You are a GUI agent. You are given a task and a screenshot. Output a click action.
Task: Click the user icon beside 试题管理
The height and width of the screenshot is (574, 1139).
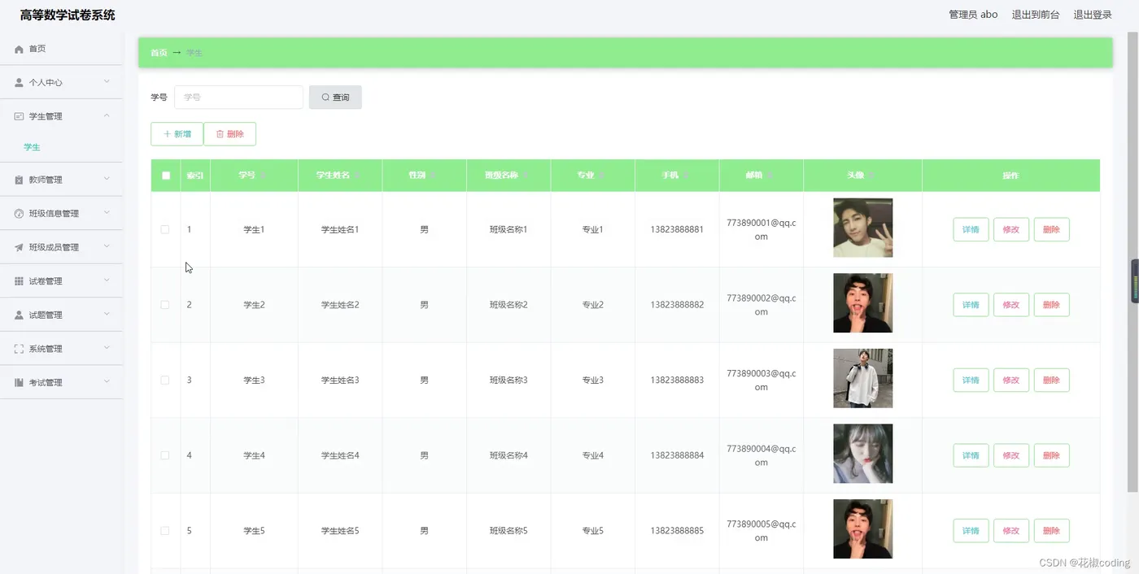pos(19,315)
